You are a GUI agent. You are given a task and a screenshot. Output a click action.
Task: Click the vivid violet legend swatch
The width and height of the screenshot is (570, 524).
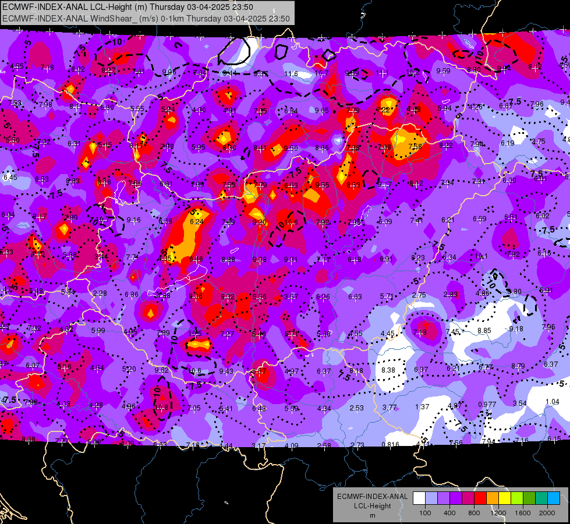click(456, 498)
